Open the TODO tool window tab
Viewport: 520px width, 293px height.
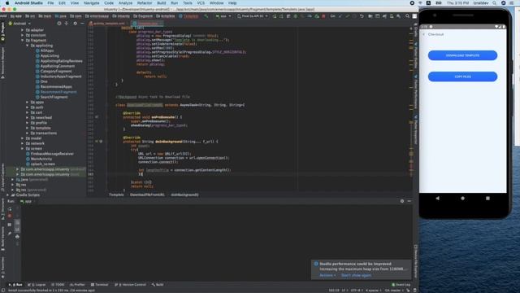[58, 285]
